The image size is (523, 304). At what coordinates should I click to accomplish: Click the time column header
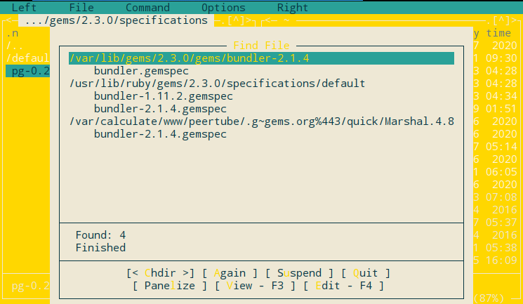click(x=498, y=33)
